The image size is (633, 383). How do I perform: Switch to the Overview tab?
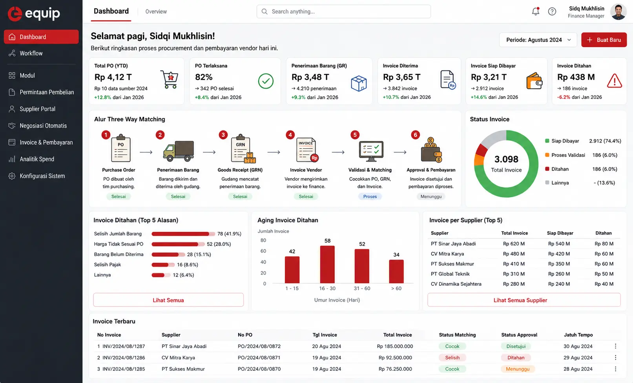coord(156,11)
